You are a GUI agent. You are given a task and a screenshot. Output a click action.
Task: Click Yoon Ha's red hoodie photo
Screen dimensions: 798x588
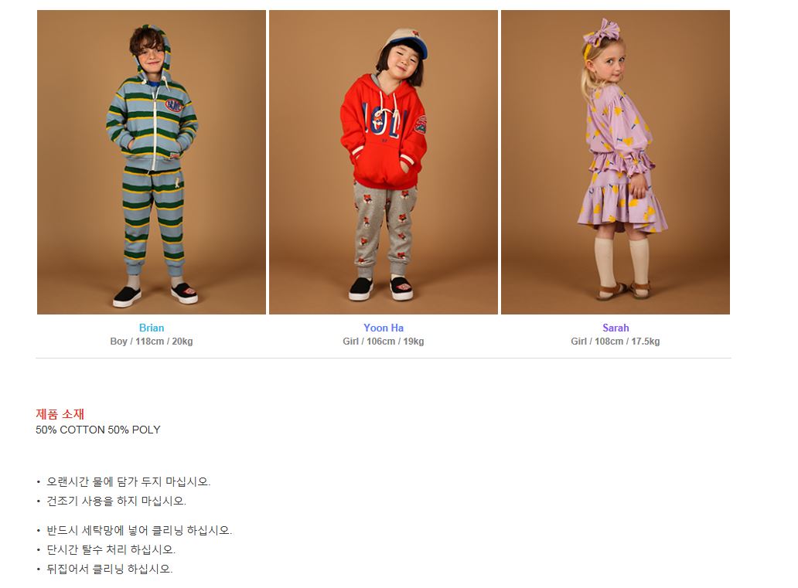point(384,162)
